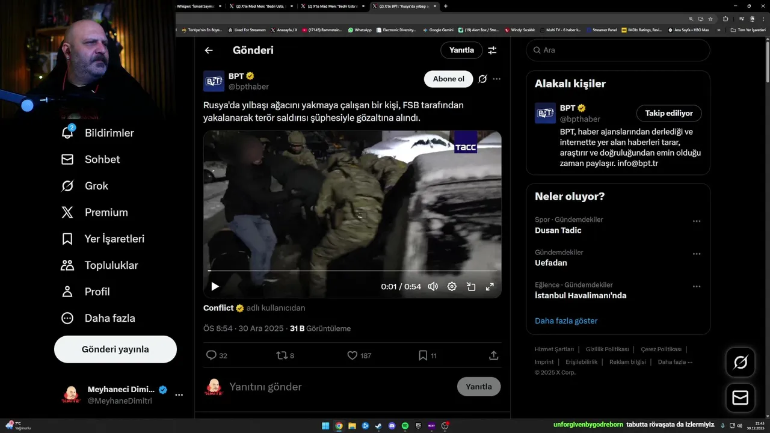Viewport: 770px width, 433px height.
Task: Open more options for Uefadan trend
Action: (697, 254)
